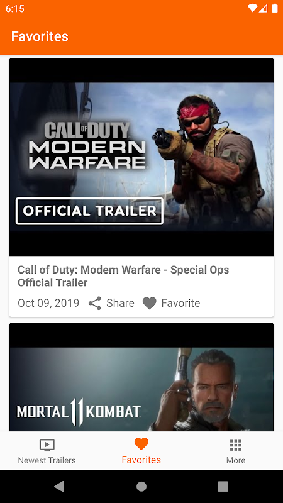
Task: Tap the Android back navigation button
Action: [x=59, y=486]
